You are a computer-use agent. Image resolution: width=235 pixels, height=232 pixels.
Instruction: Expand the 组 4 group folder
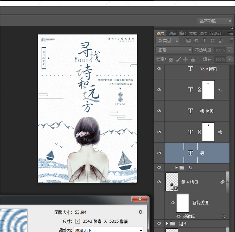pyautogui.click(x=167, y=224)
